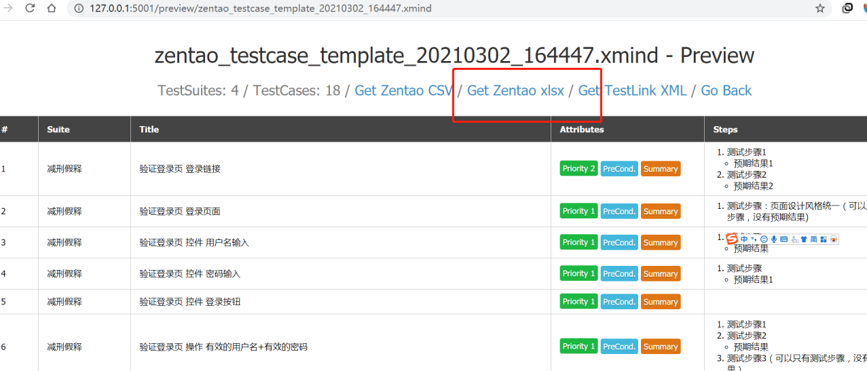The width and height of the screenshot is (867, 371).
Task: Click Summary badge for 用户名输入 row
Action: [661, 242]
